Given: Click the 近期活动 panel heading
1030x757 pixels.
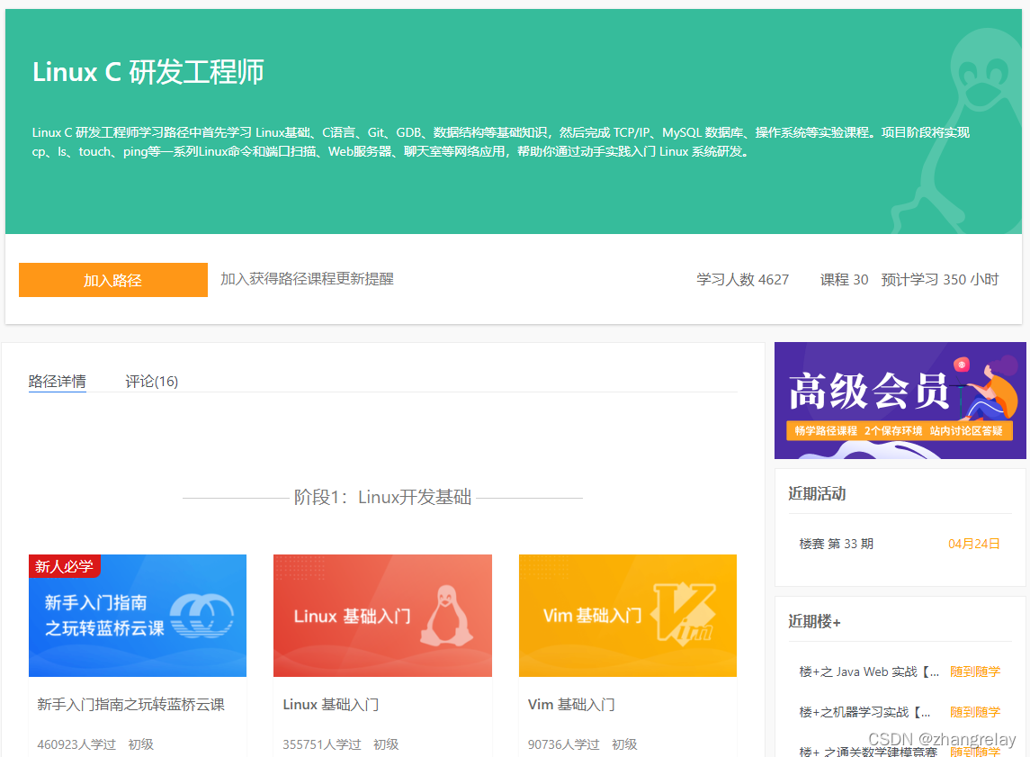Looking at the screenshot, I should (817, 493).
